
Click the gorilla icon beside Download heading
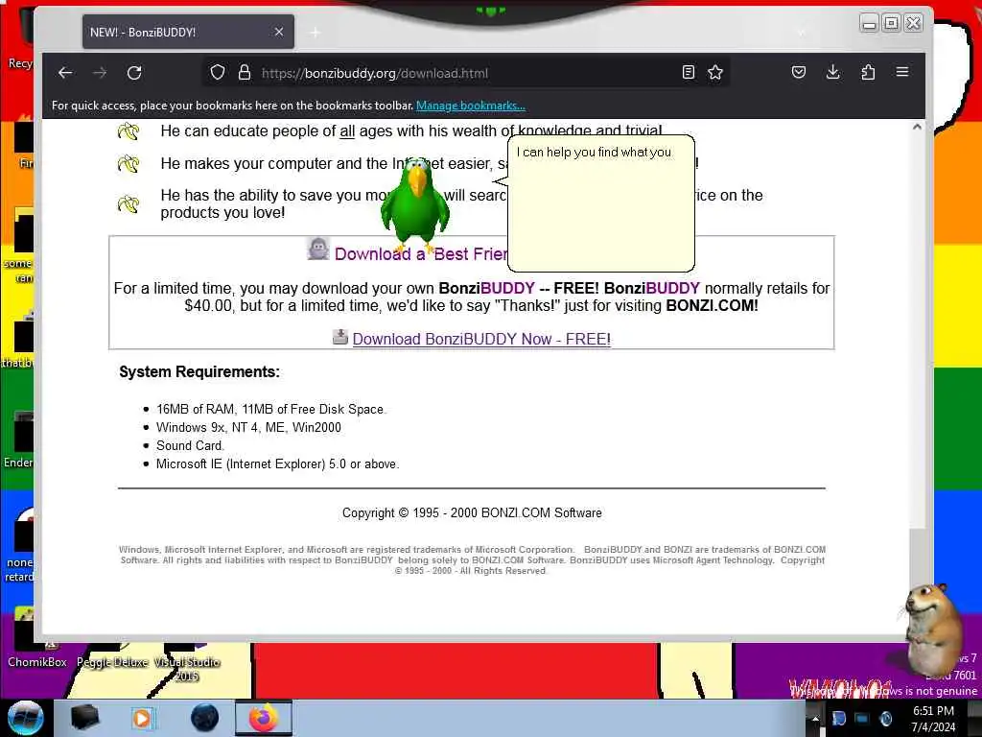318,249
